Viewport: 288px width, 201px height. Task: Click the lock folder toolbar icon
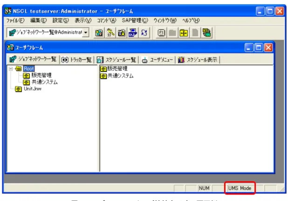click(122, 33)
